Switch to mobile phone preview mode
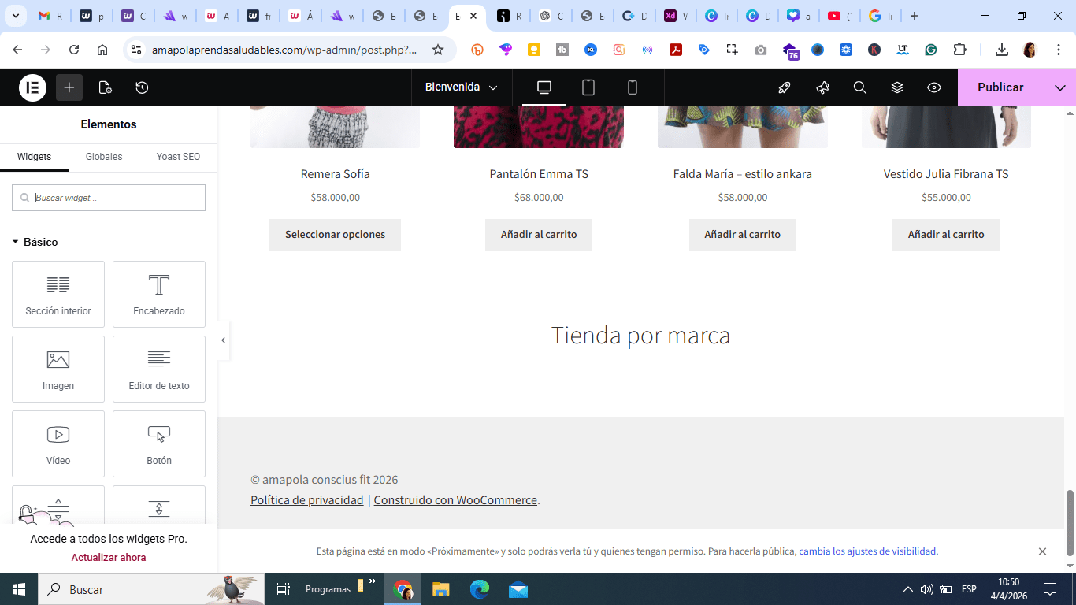 tap(633, 87)
